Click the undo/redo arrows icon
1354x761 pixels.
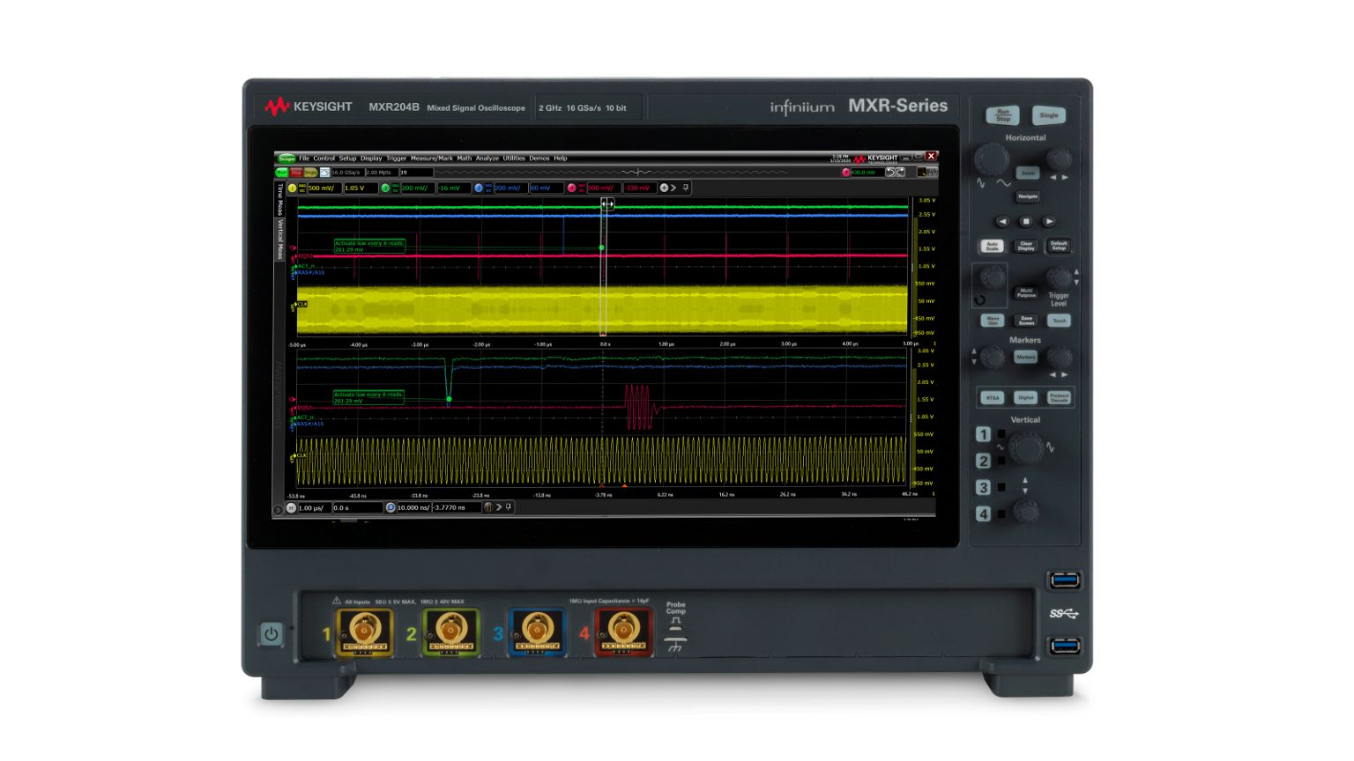coord(895,173)
